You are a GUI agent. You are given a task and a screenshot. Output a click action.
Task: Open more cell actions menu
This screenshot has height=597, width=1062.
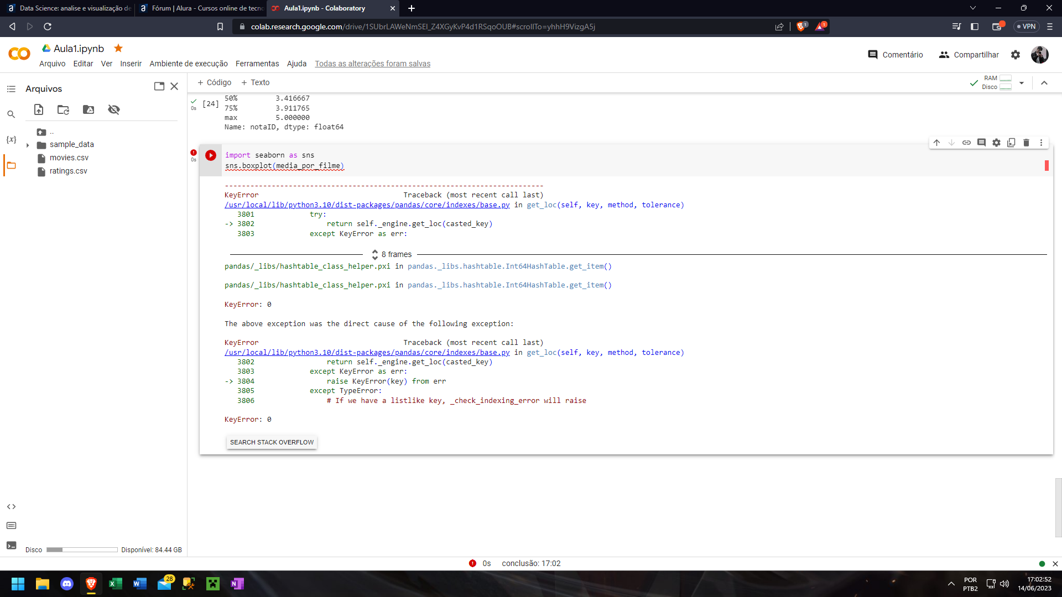pyautogui.click(x=1041, y=143)
